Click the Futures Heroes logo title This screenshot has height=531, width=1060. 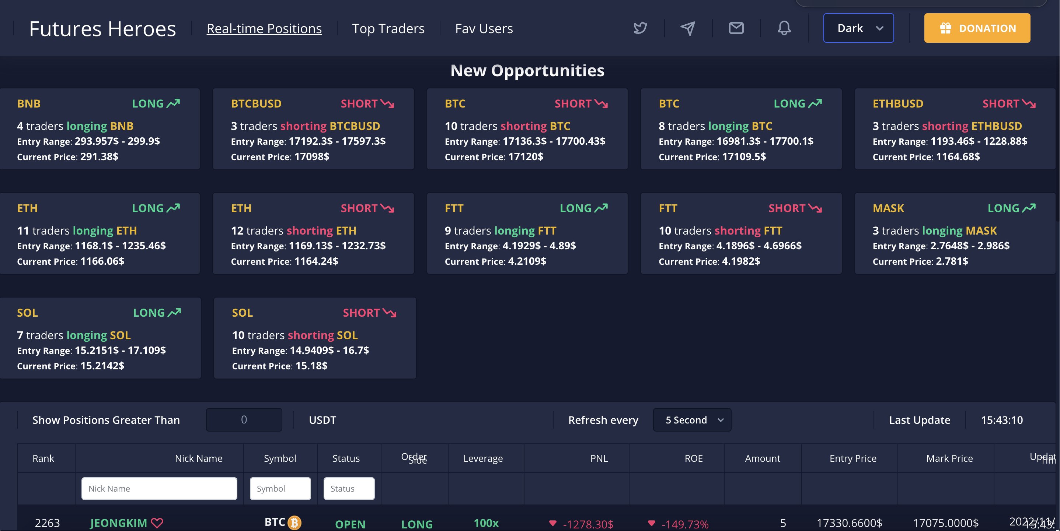coord(102,28)
